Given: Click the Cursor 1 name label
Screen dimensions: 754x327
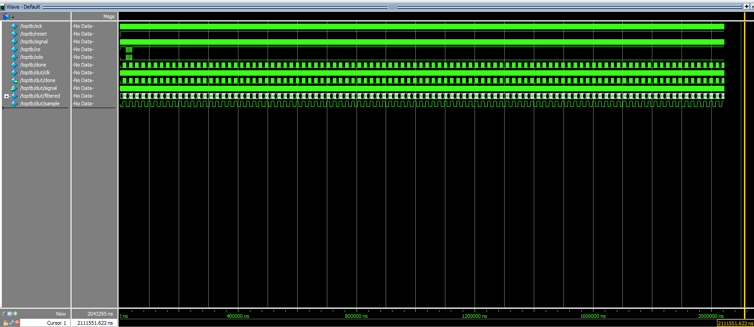Looking at the screenshot, I should click(56, 323).
